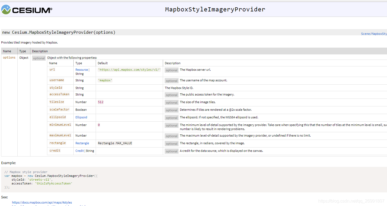This screenshot has height=206, width=387.
Task: Click the See: heading
Action: click(x=5, y=197)
